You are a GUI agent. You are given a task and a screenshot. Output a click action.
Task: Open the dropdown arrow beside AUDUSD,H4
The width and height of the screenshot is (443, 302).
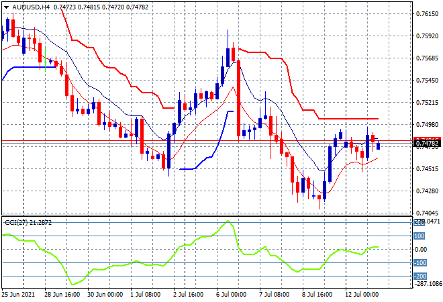click(6, 6)
